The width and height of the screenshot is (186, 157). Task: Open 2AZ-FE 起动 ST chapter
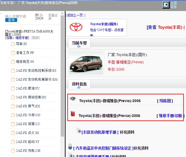tap(28, 142)
